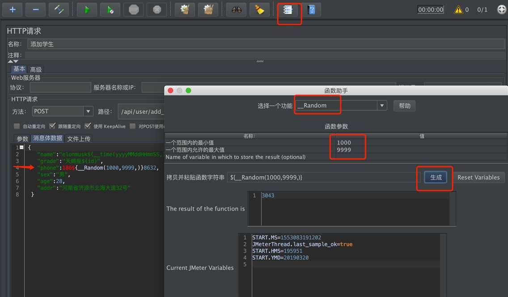Click the 值 column header in parameters table
The width and height of the screenshot is (508, 297).
[422, 136]
